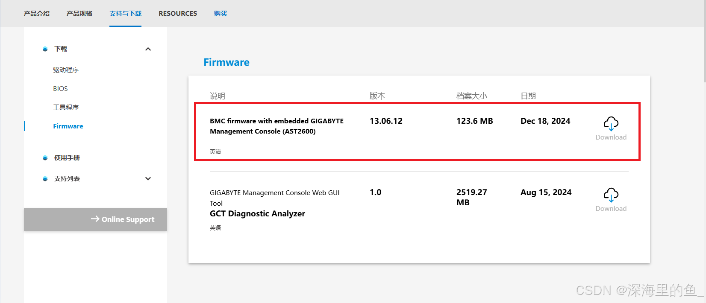Viewport: 706px width, 303px height.
Task: Click version 1.0 value
Action: [376, 192]
